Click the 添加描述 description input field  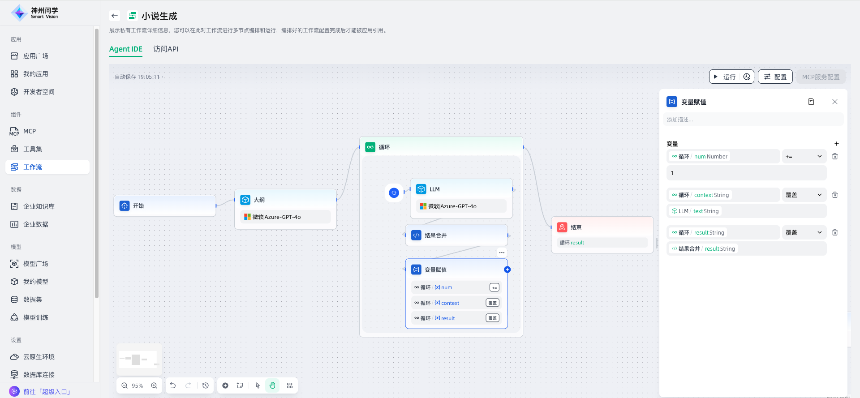752,120
